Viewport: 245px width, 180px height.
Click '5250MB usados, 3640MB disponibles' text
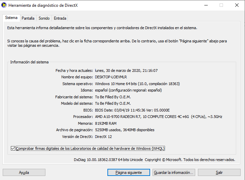[124, 130]
